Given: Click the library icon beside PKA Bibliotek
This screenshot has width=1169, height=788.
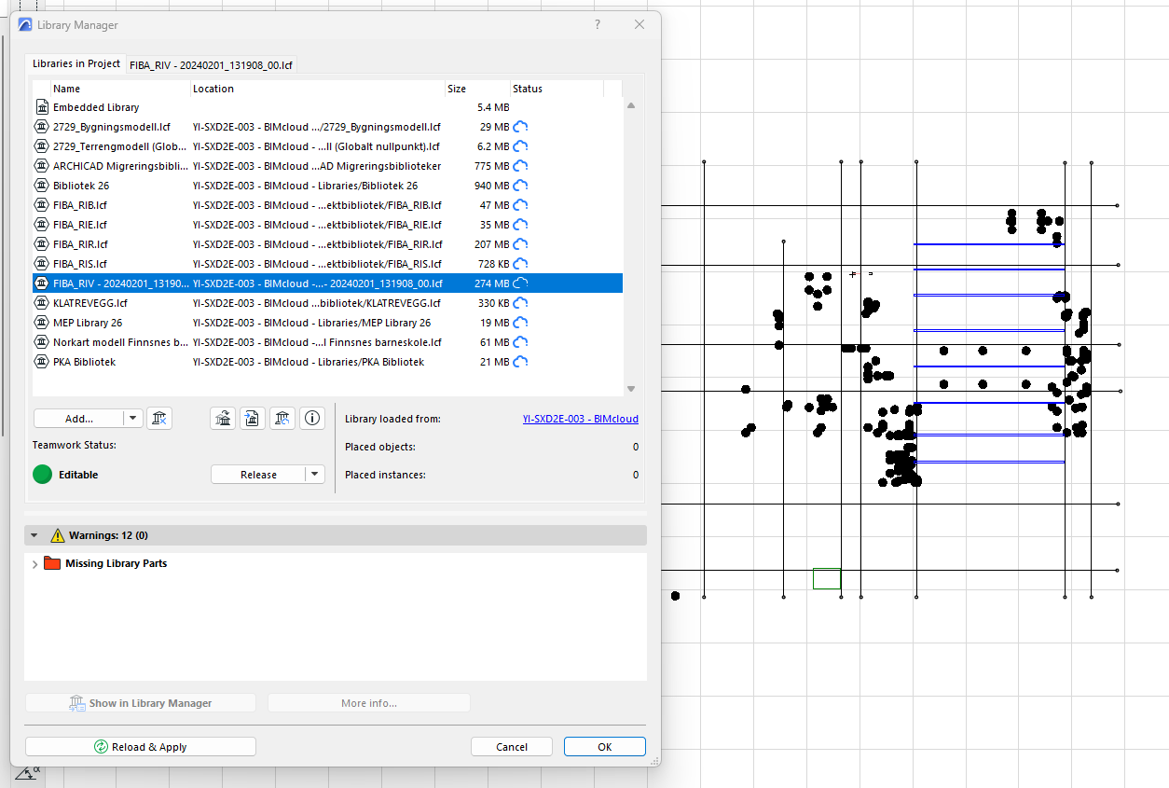Looking at the screenshot, I should tap(41, 362).
